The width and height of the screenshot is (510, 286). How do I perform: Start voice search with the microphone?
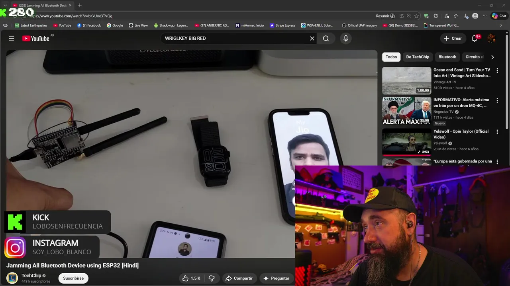(x=345, y=39)
